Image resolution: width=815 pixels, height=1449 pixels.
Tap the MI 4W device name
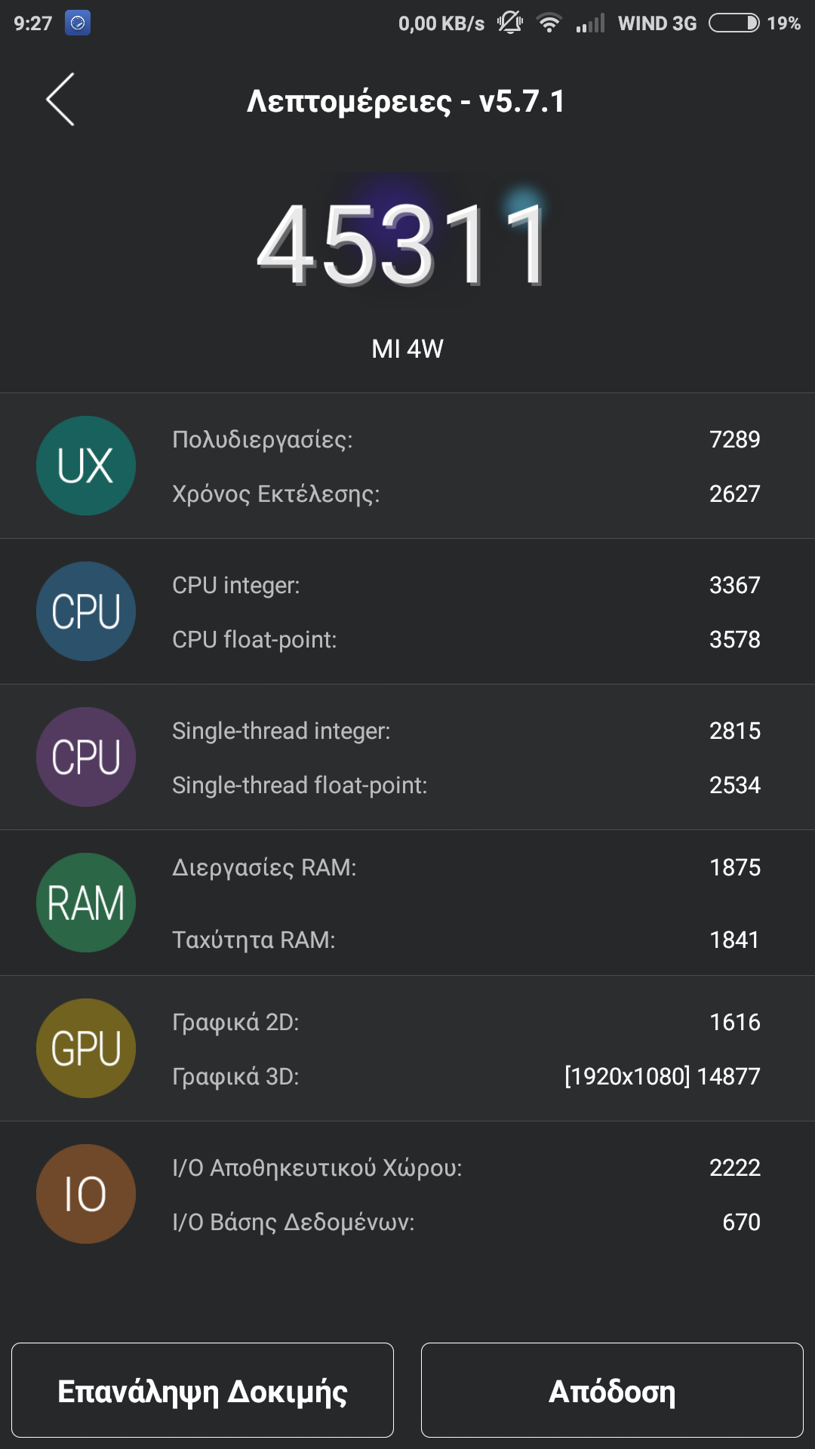[x=407, y=349]
